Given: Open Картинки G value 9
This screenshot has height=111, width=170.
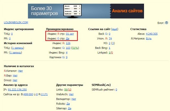Looking at the screenshot, I should 67,57.
